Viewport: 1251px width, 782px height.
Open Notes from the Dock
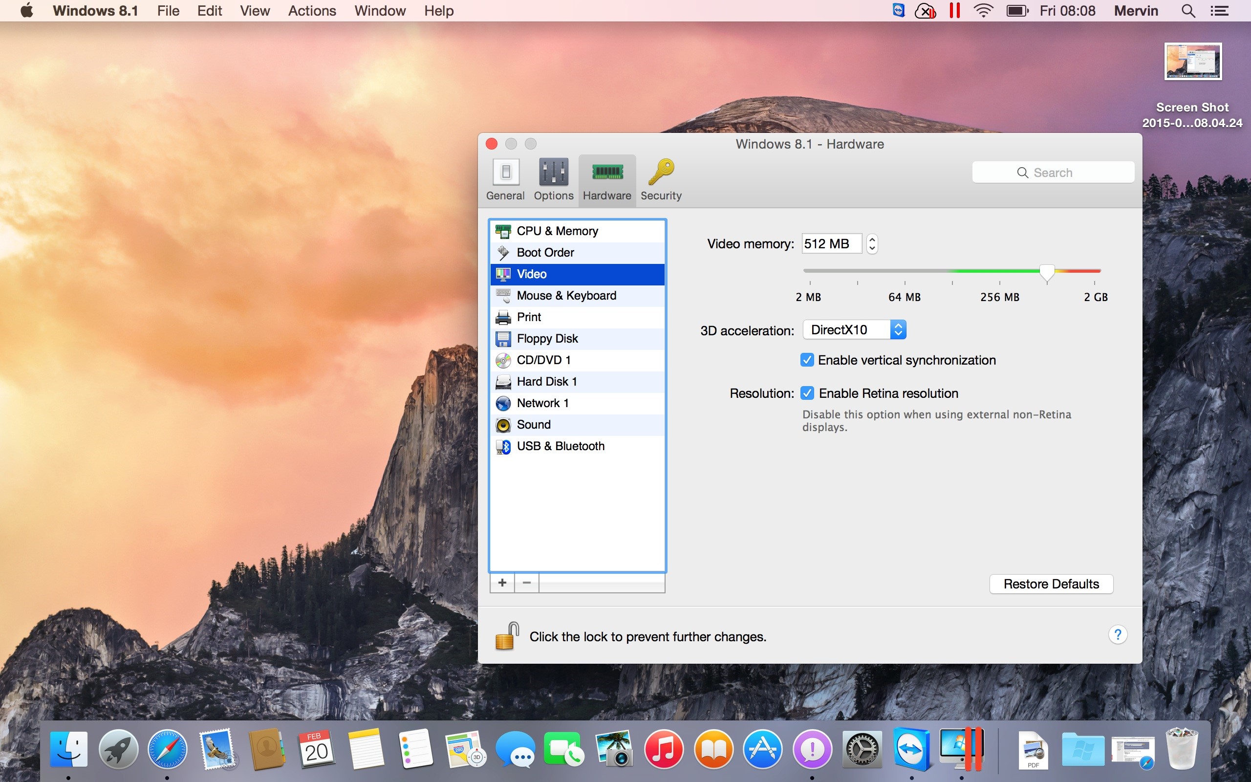pos(366,749)
